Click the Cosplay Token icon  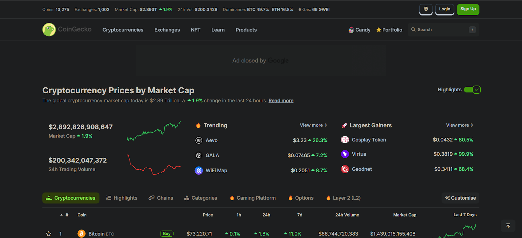pyautogui.click(x=345, y=140)
